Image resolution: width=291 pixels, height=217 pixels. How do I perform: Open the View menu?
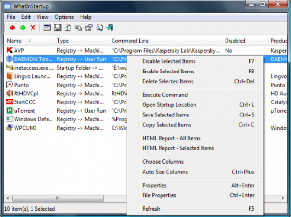[x=42, y=17]
